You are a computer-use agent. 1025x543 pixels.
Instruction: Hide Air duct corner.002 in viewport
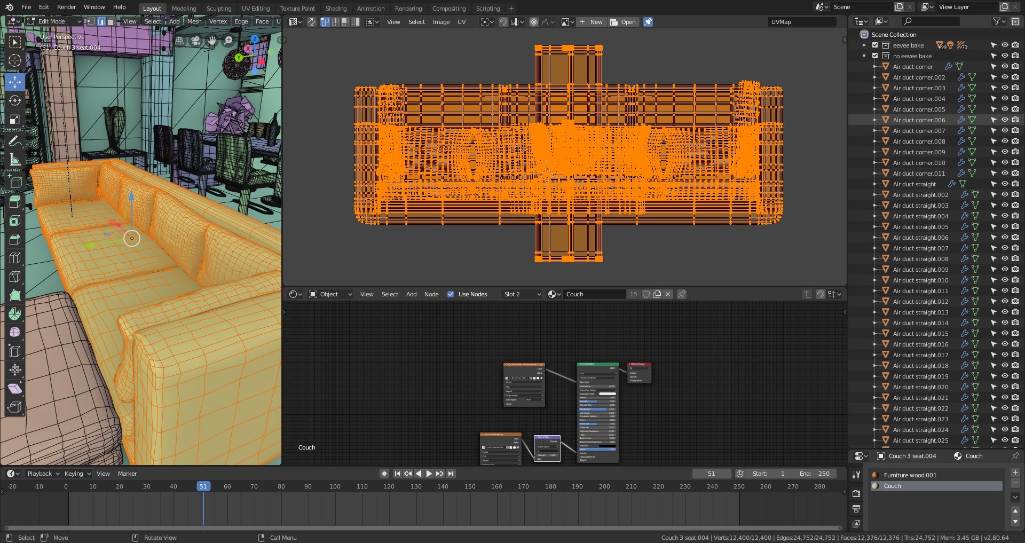(1004, 77)
